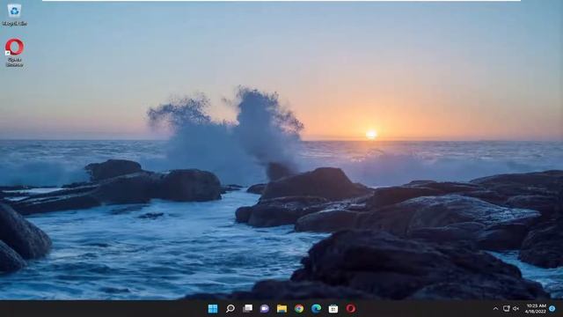Launch Microsoft Edge from the taskbar
The width and height of the screenshot is (563, 317).
(317, 308)
